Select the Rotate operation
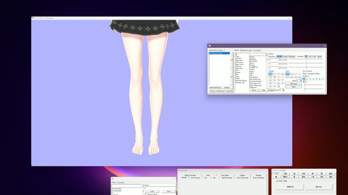The width and height of the screenshot is (348, 195). pyautogui.click(x=279, y=57)
